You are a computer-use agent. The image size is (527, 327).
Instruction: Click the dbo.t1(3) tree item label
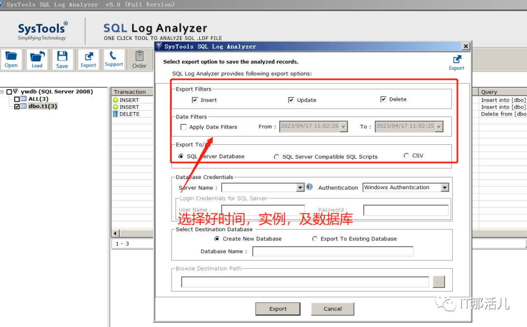(x=42, y=106)
